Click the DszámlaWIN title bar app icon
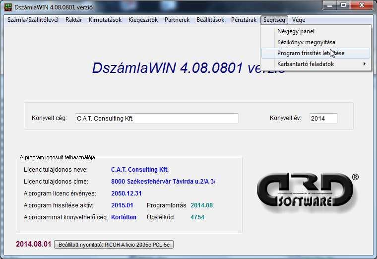Screen dimensions: 377x259 point(8,7)
